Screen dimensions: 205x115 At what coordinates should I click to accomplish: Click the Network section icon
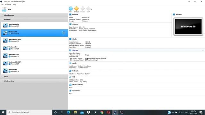coord(70,71)
